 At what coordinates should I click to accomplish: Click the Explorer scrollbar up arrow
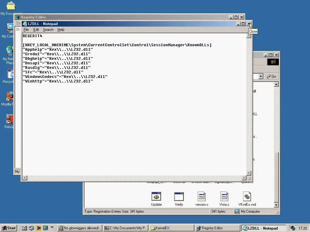coord(276,85)
